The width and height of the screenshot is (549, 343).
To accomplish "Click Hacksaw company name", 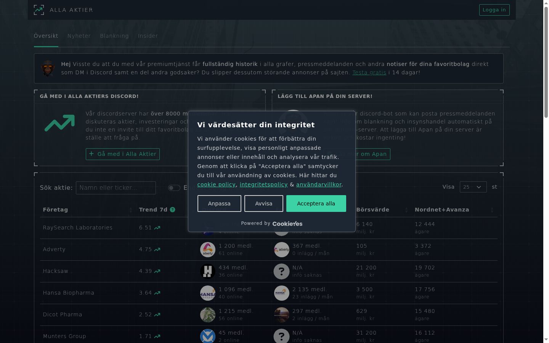I will (x=56, y=271).
